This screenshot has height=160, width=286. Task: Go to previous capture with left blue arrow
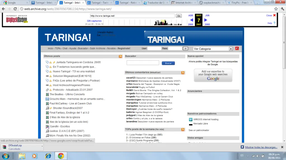[x=191, y=20]
